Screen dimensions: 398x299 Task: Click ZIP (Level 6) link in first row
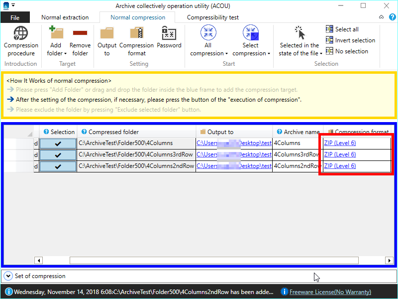pos(340,143)
